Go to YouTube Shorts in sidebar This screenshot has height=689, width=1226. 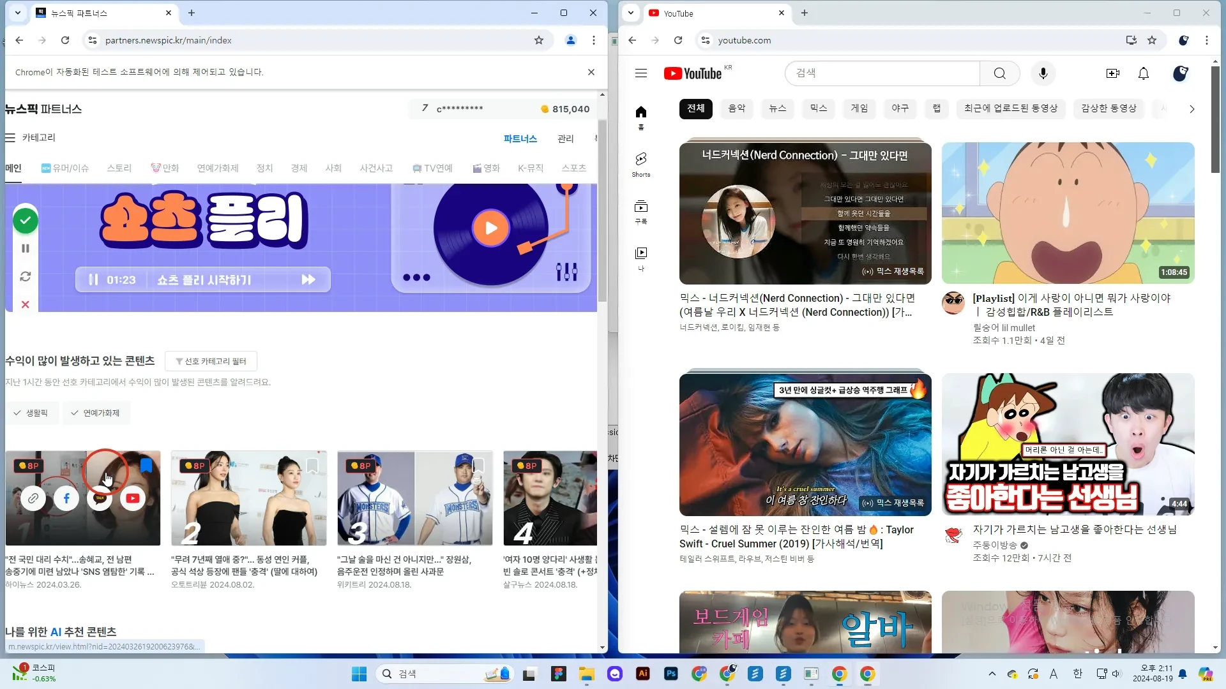[641, 164]
